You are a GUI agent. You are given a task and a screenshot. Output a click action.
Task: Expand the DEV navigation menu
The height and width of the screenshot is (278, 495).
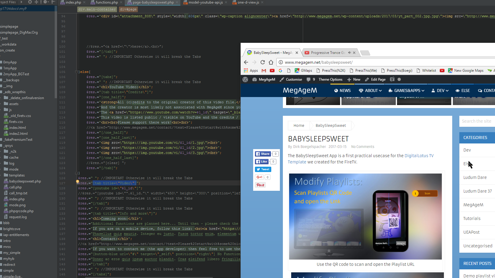click(x=440, y=90)
